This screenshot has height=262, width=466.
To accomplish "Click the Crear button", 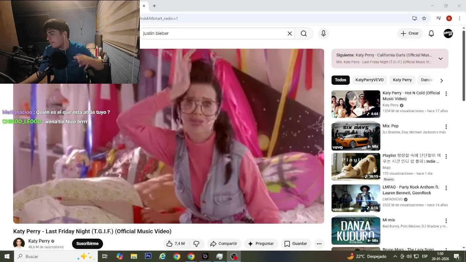I will coord(410,33).
